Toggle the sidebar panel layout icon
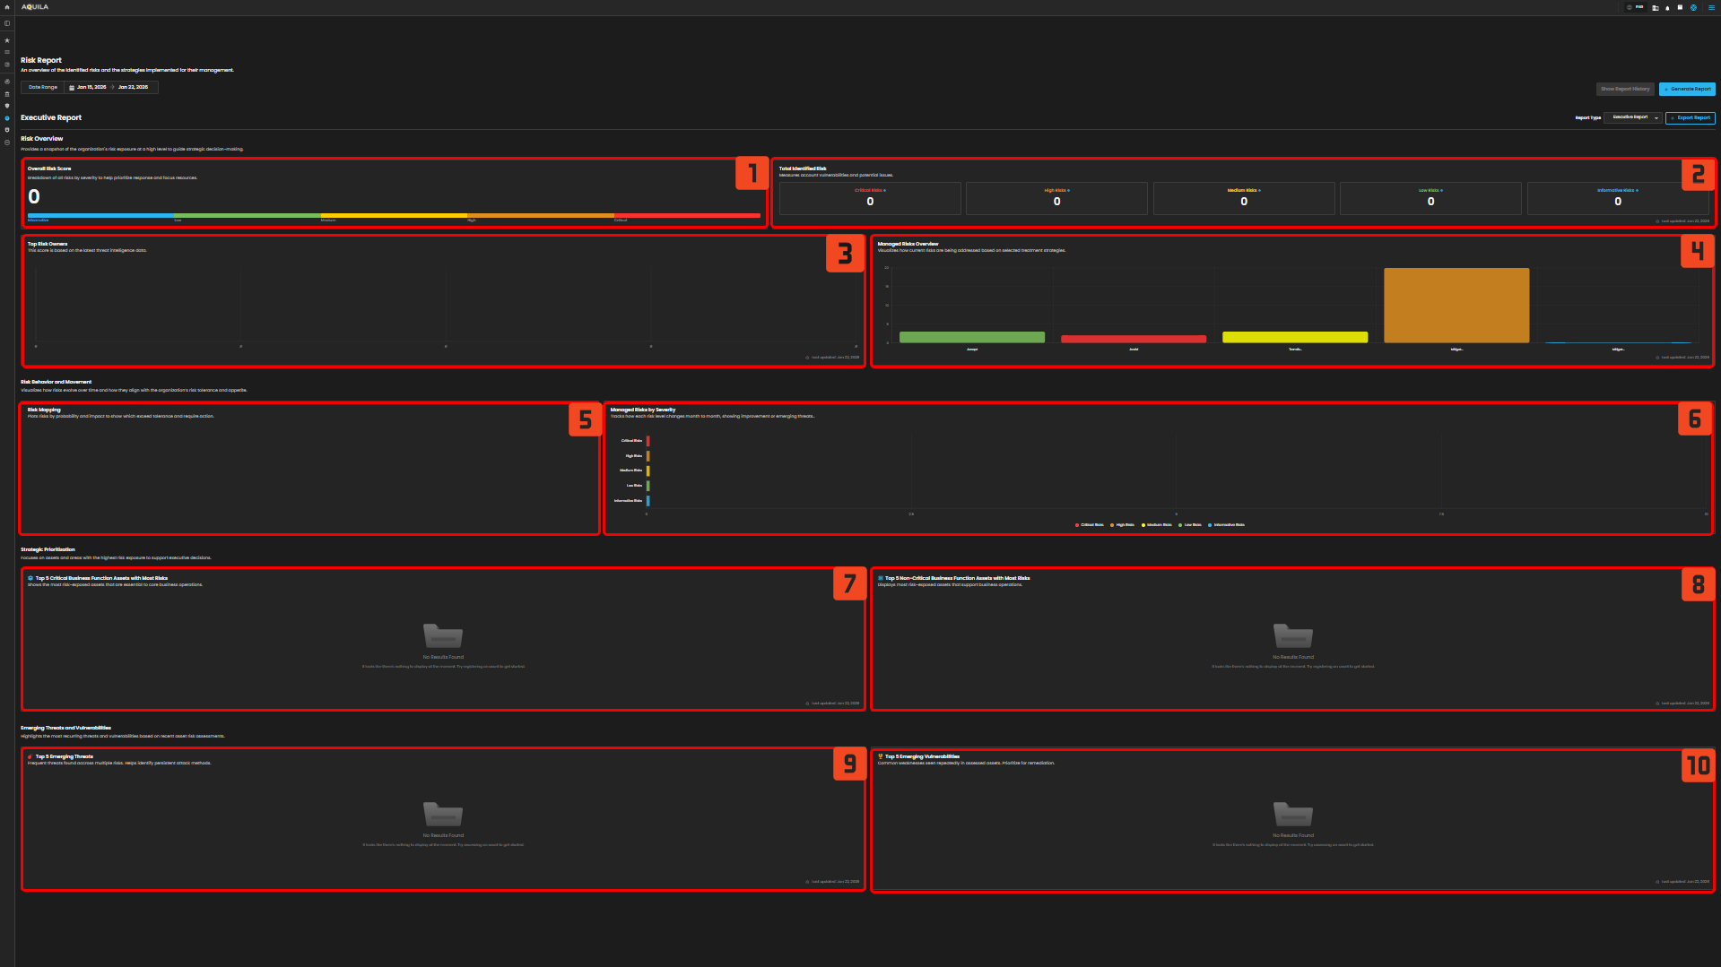The image size is (1721, 967). [x=7, y=23]
